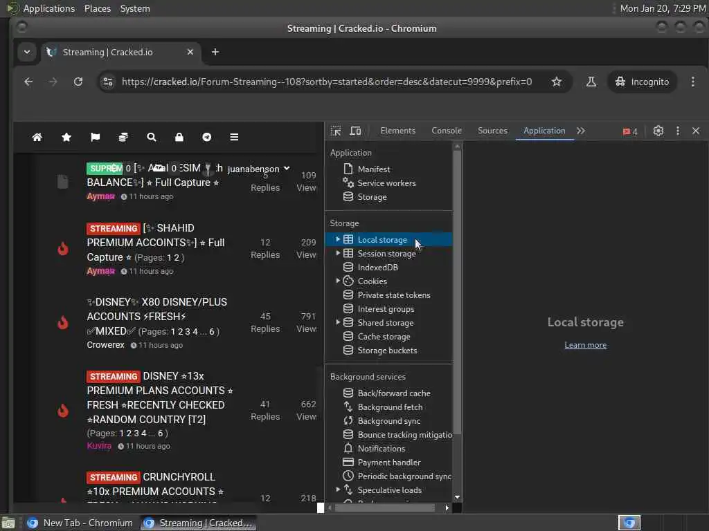The image size is (709, 531).
Task: Open the tab search dropdown arrow
Action: point(27,52)
